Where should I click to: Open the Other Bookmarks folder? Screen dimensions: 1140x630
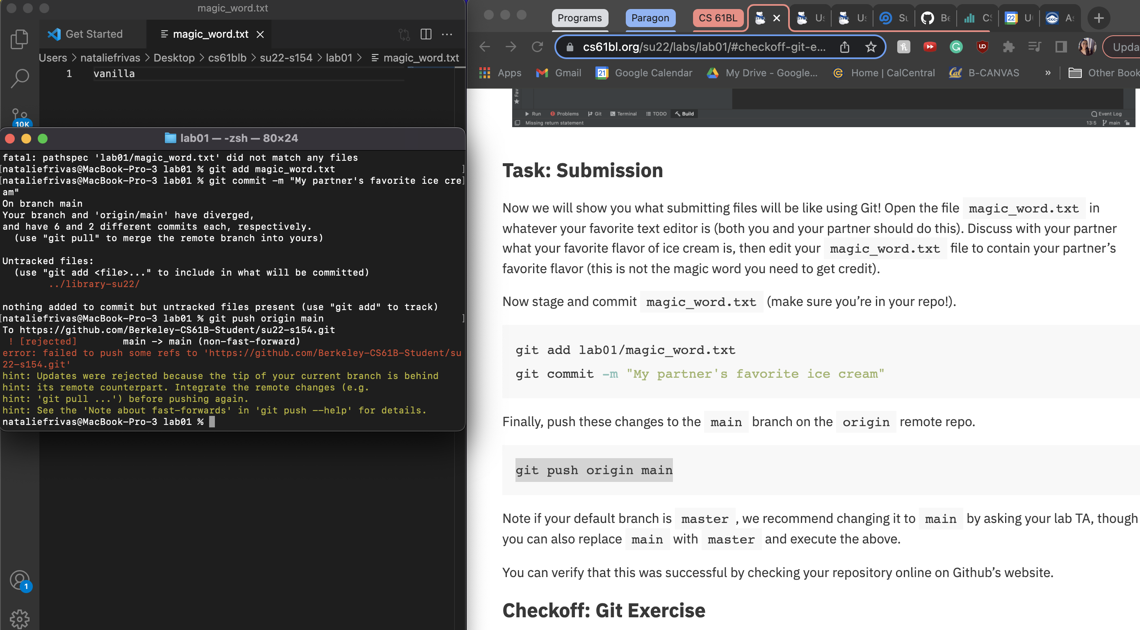[1104, 73]
